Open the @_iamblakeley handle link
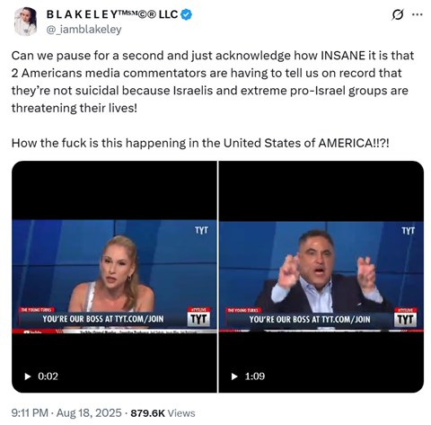 click(x=84, y=30)
